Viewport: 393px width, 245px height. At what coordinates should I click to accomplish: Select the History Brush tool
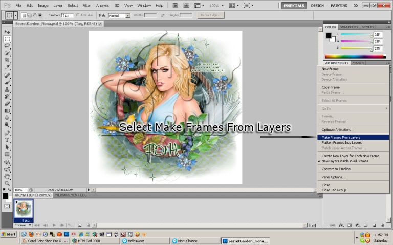[x=7, y=96]
